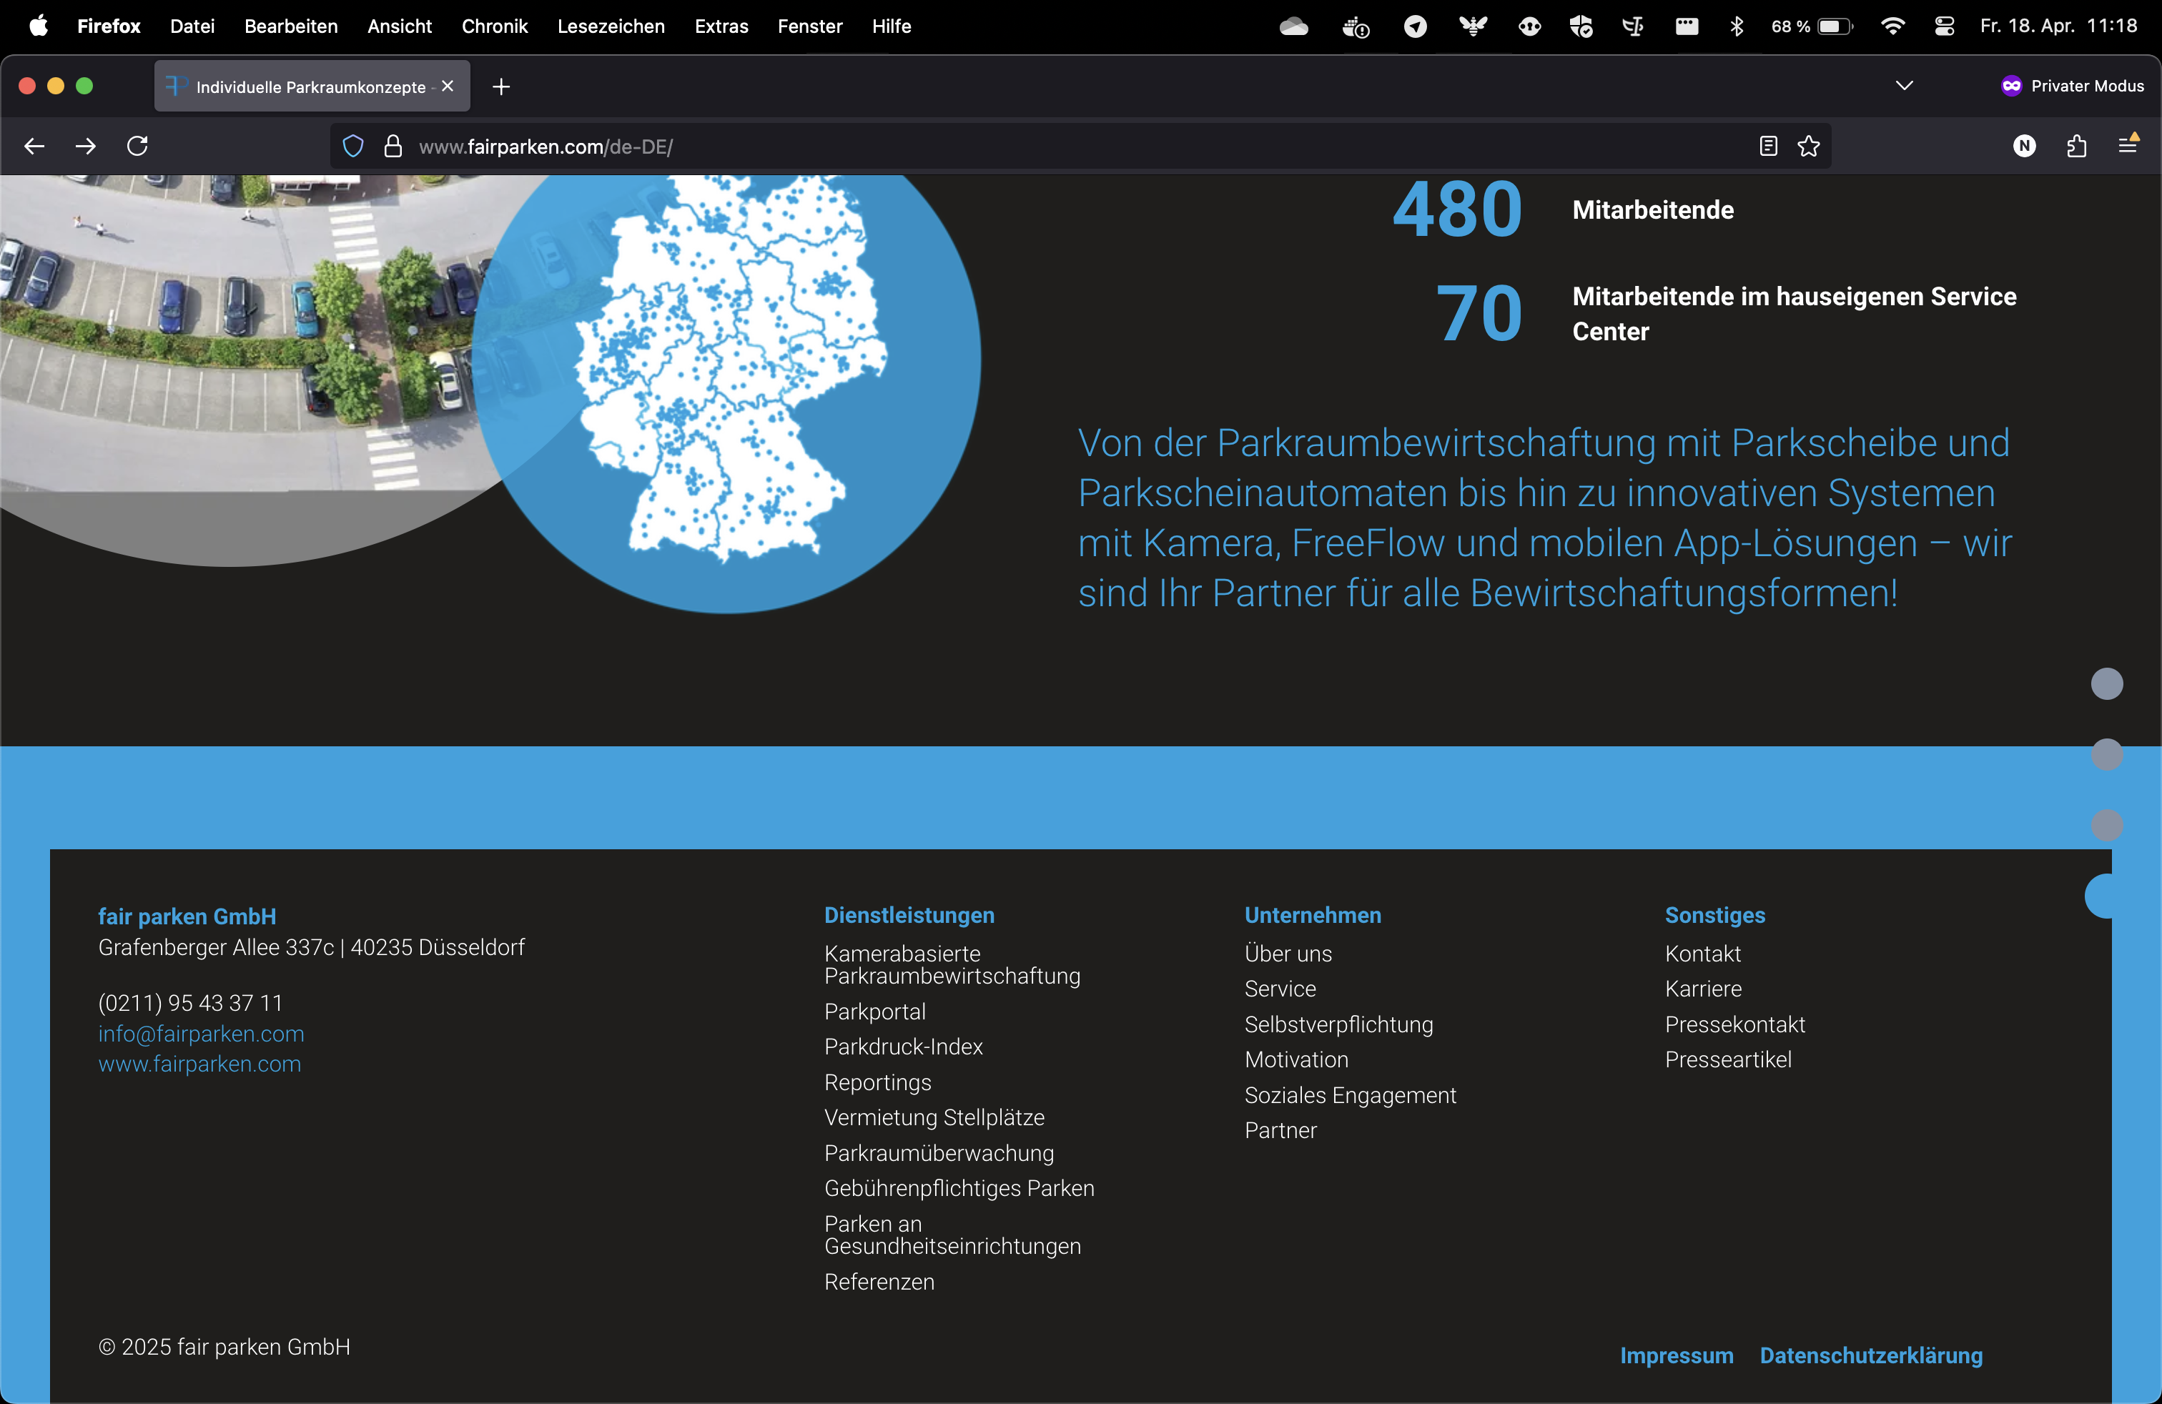Open the Firefox hamburger application menu

(x=2128, y=145)
